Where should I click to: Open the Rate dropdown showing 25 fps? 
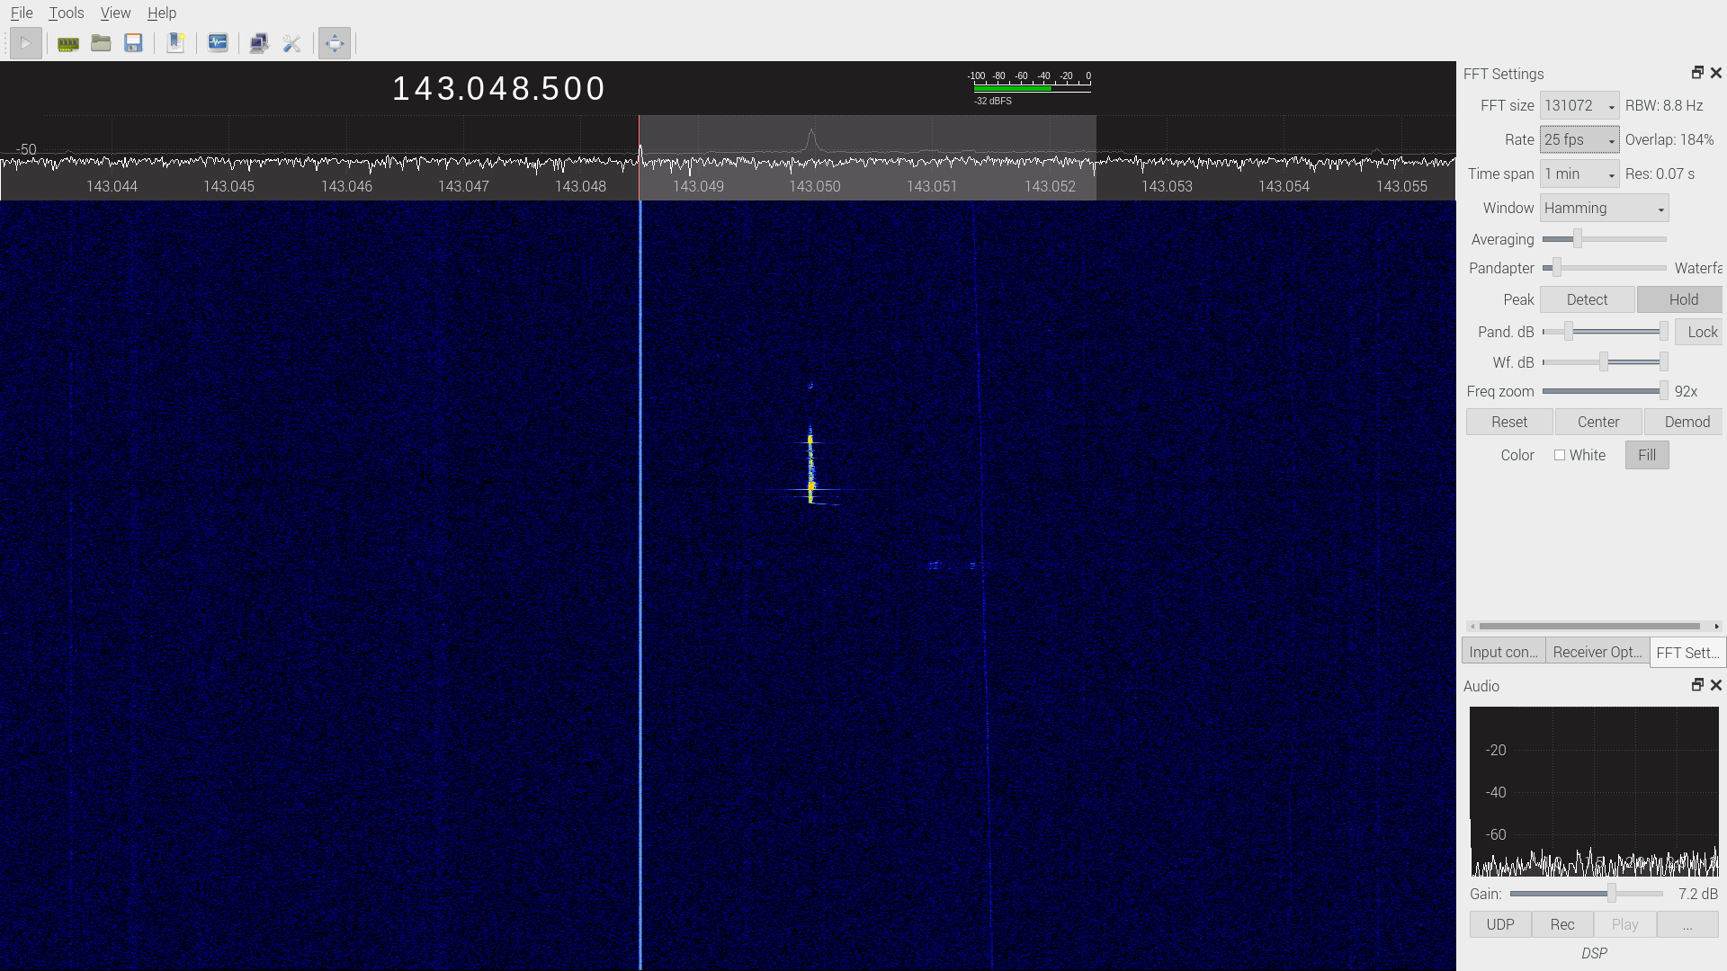[x=1579, y=139]
